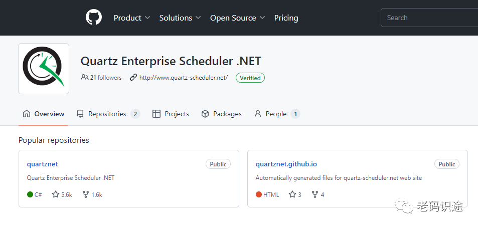Click the Overview home icon
478x227 pixels.
pos(27,114)
